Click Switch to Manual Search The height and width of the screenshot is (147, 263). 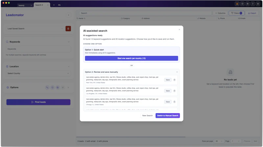click(168, 116)
